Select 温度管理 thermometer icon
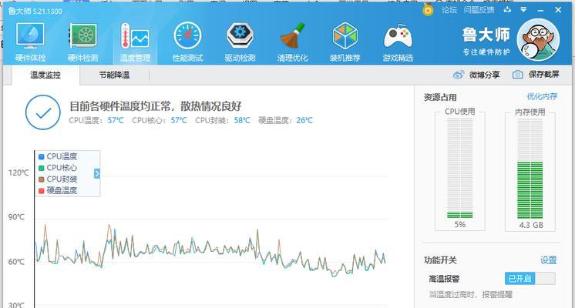The height and width of the screenshot is (308, 575). click(x=135, y=35)
